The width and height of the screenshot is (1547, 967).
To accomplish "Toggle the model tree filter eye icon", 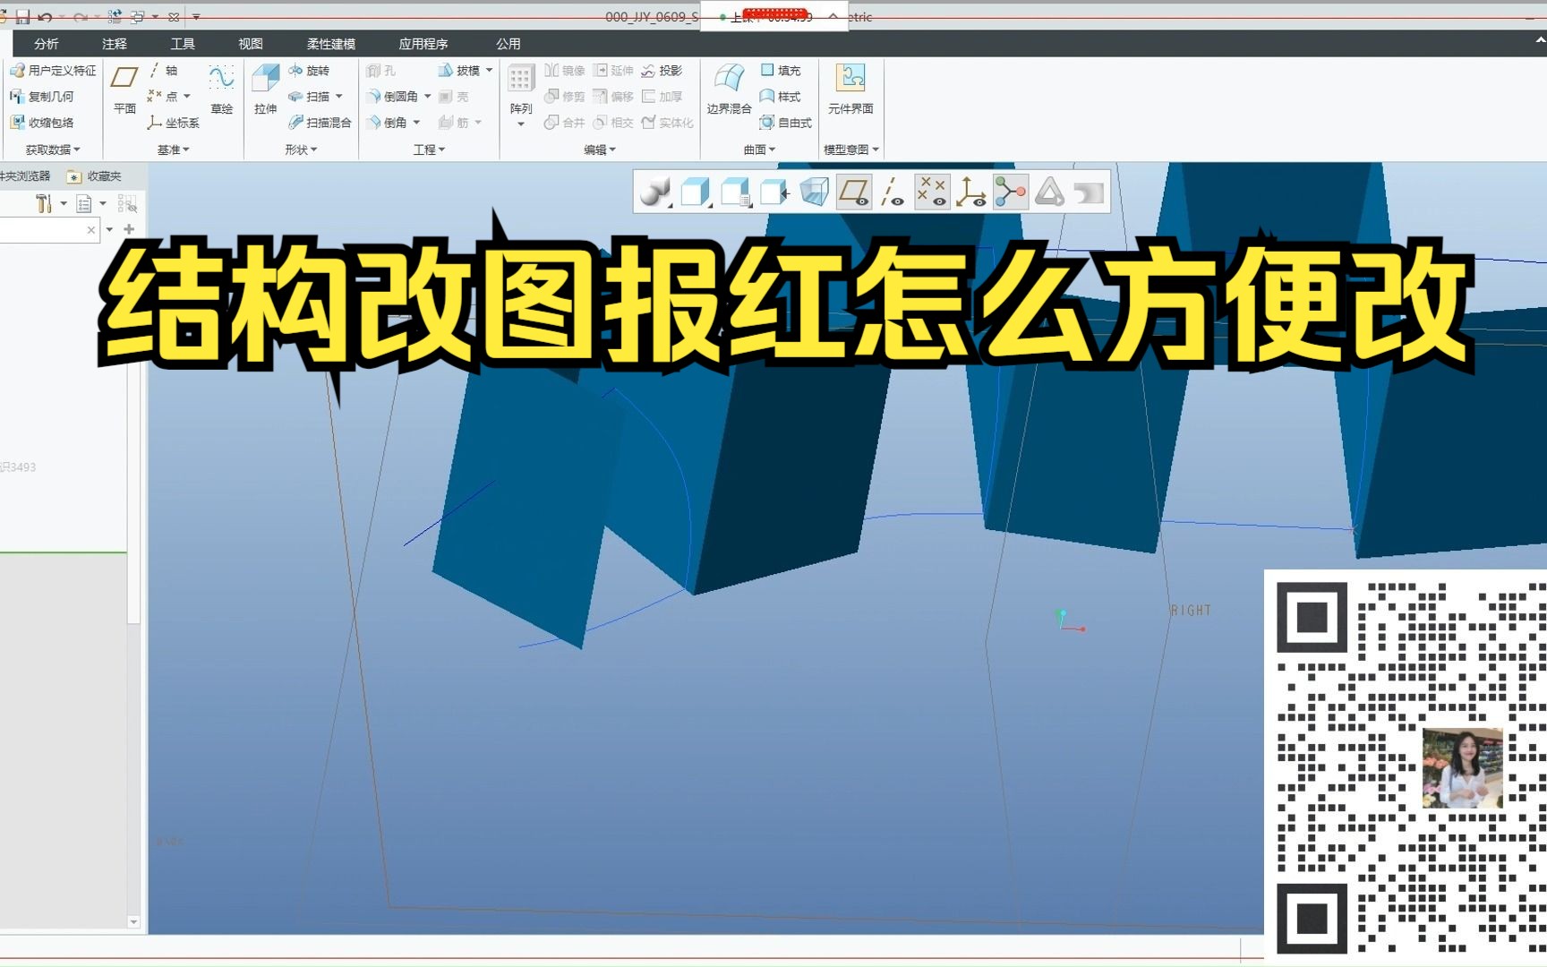I will (x=127, y=204).
